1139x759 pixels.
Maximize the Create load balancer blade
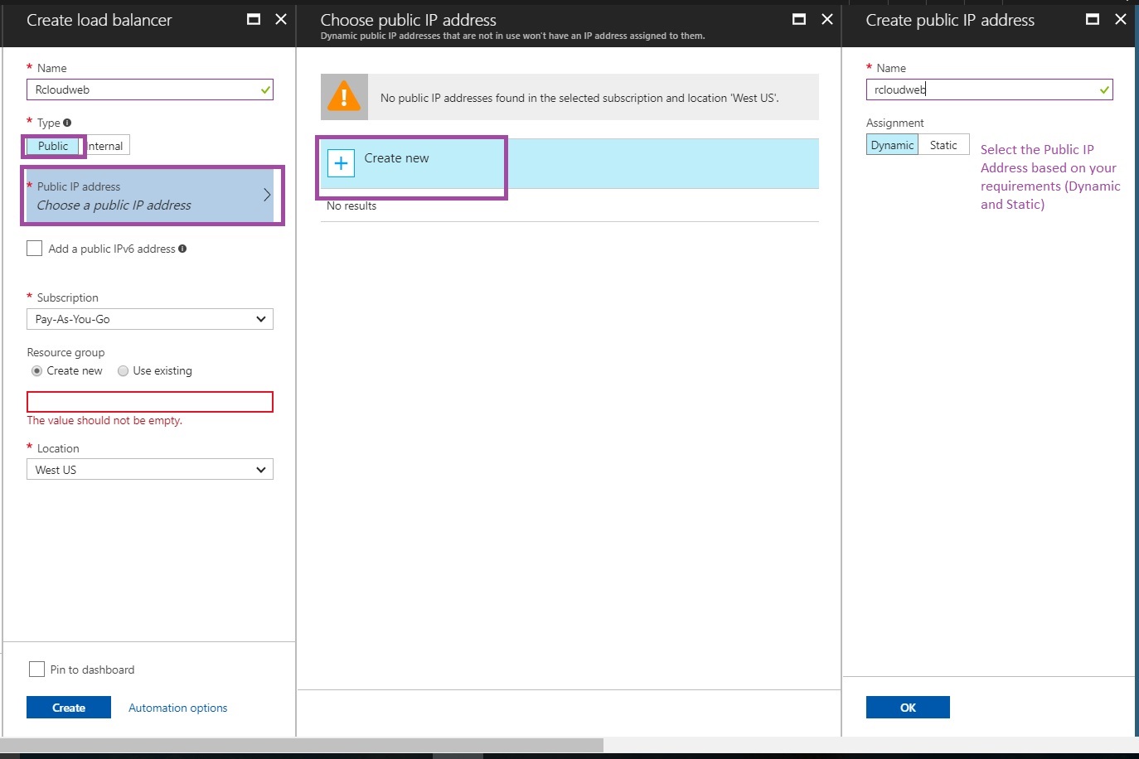point(254,19)
